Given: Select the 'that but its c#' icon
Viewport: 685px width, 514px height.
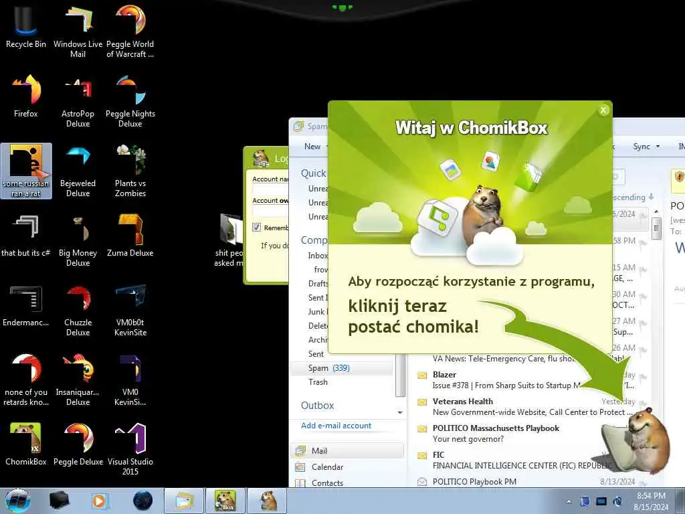Looking at the screenshot, I should [26, 236].
